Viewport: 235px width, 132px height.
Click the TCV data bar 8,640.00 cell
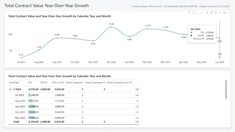click(x=33, y=112)
